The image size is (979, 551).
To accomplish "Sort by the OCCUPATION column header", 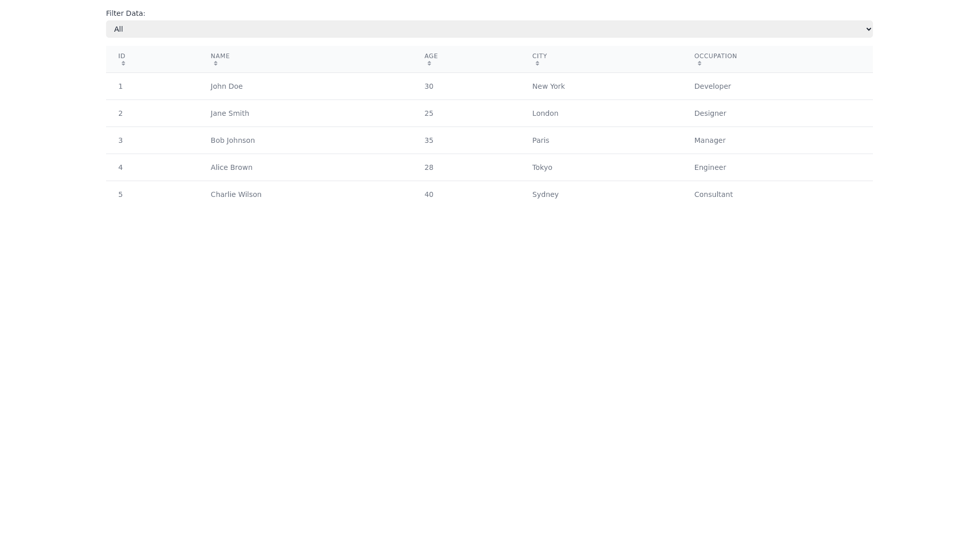I will (715, 56).
